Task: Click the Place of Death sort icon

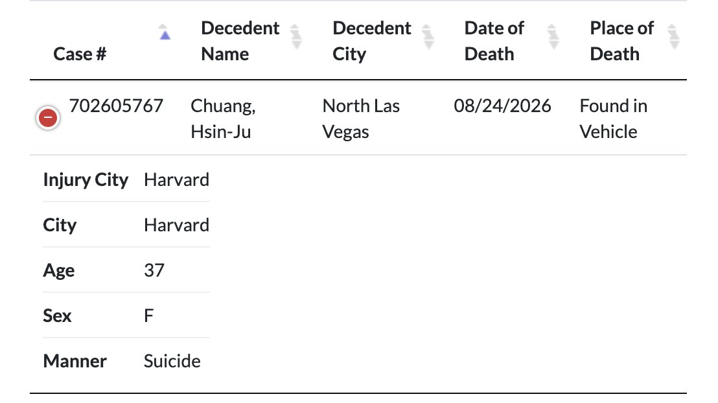Action: coord(673,37)
